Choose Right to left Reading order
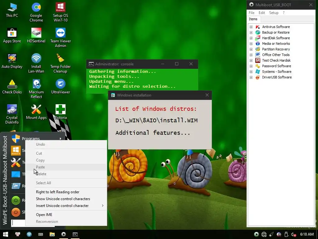The image size is (318, 239). tap(66, 192)
